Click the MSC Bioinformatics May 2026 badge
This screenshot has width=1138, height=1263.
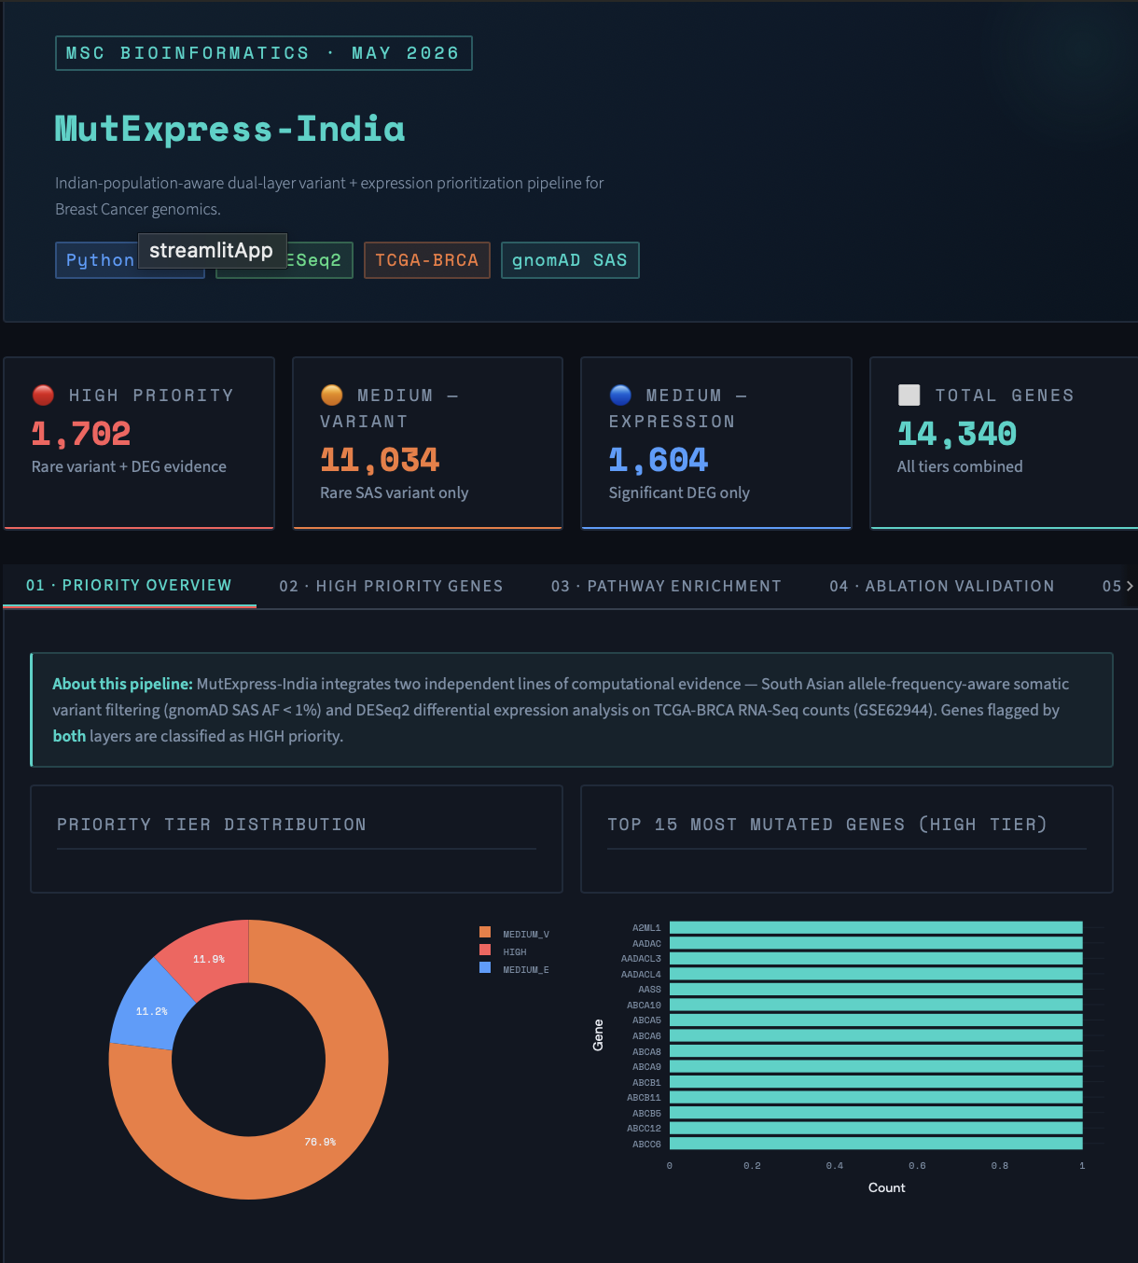pos(263,53)
